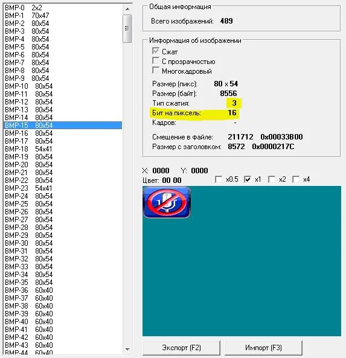The width and height of the screenshot is (346, 358).
Task: Select BMP-1 70x47 entry
Action: click(63, 16)
